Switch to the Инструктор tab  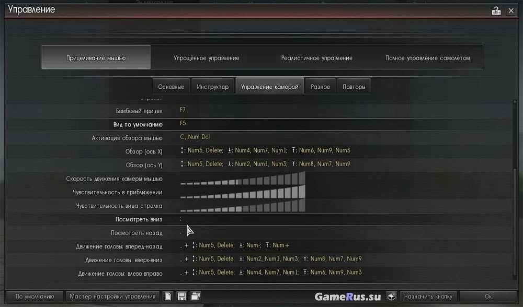point(212,87)
